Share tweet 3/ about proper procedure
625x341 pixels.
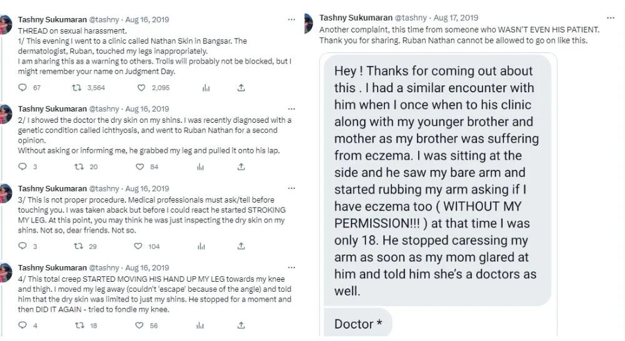[241, 246]
